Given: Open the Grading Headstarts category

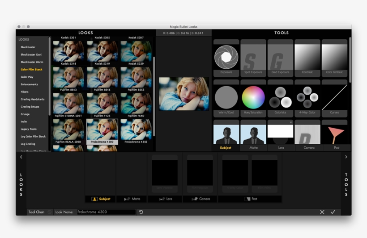Looking at the screenshot, I should 33,99.
